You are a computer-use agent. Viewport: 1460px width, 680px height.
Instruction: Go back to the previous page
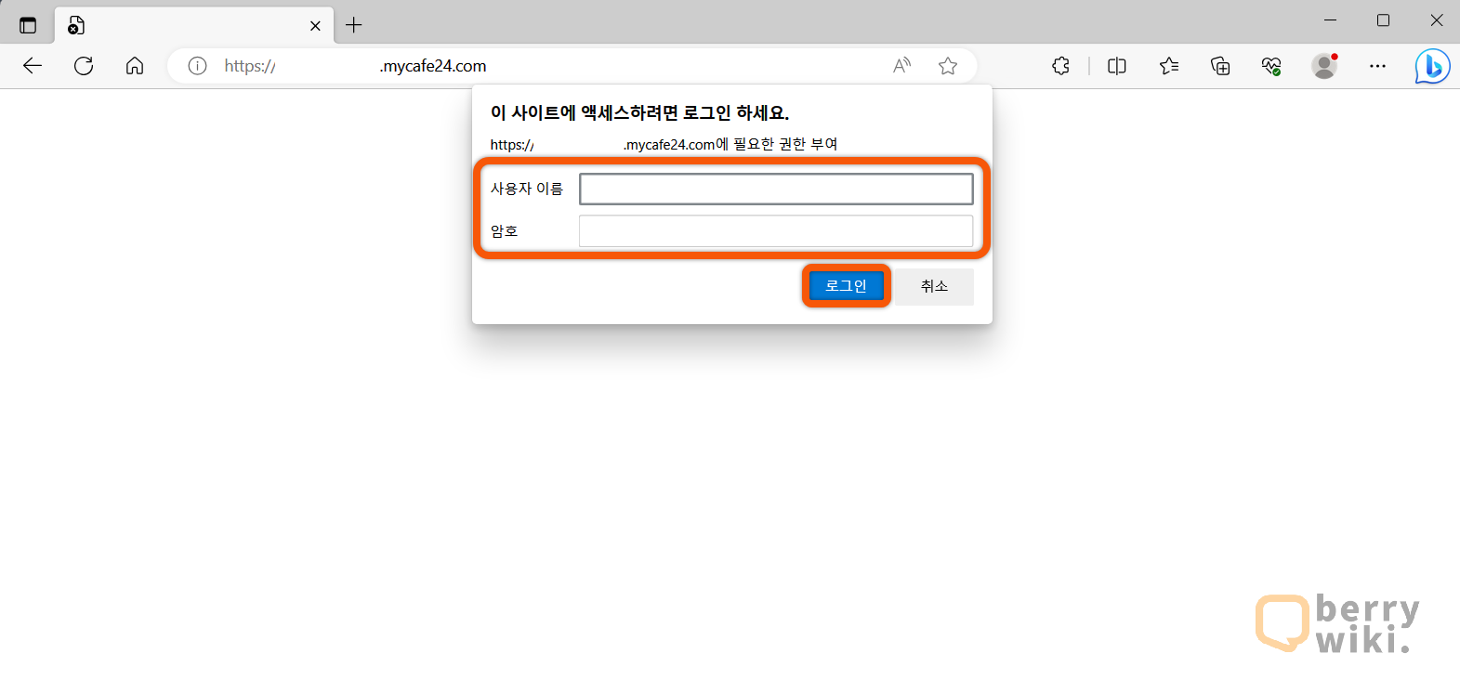pos(33,66)
